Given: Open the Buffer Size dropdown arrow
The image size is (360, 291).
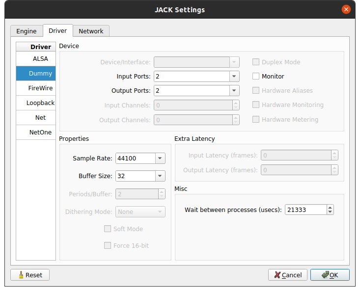Looking at the screenshot, I should pos(160,176).
